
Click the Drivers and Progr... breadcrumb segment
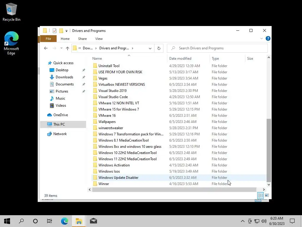[114, 48]
